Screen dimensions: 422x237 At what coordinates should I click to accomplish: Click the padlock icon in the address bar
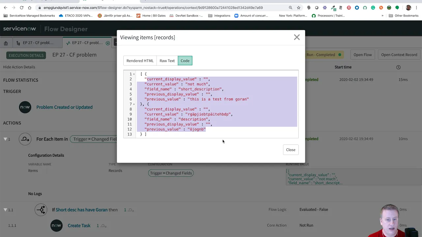[40, 7]
